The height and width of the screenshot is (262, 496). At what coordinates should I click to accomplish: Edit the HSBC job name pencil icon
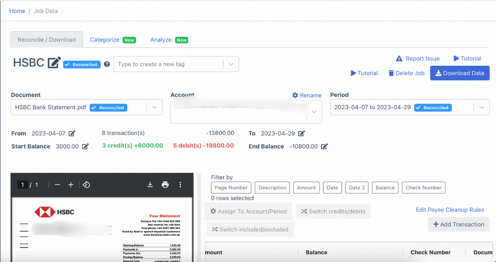tap(54, 63)
